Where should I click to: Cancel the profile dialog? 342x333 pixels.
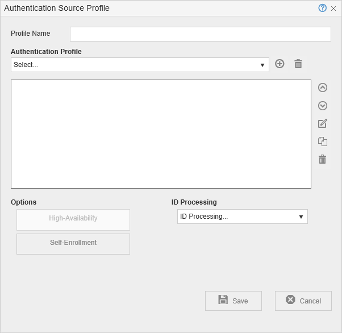coord(303,301)
